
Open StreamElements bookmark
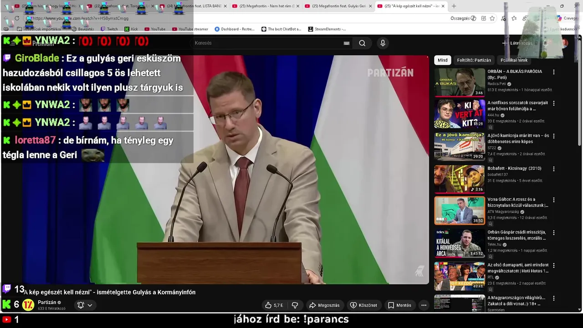[x=327, y=29]
